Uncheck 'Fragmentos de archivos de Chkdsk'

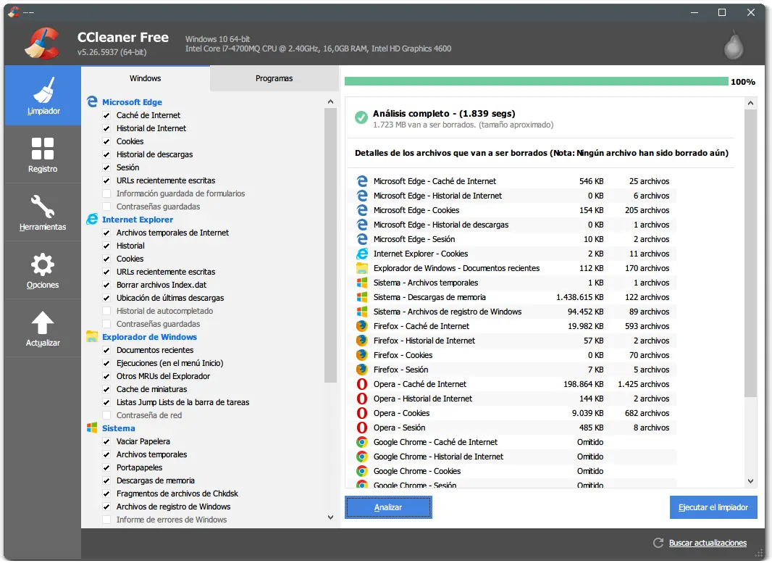coord(106,494)
